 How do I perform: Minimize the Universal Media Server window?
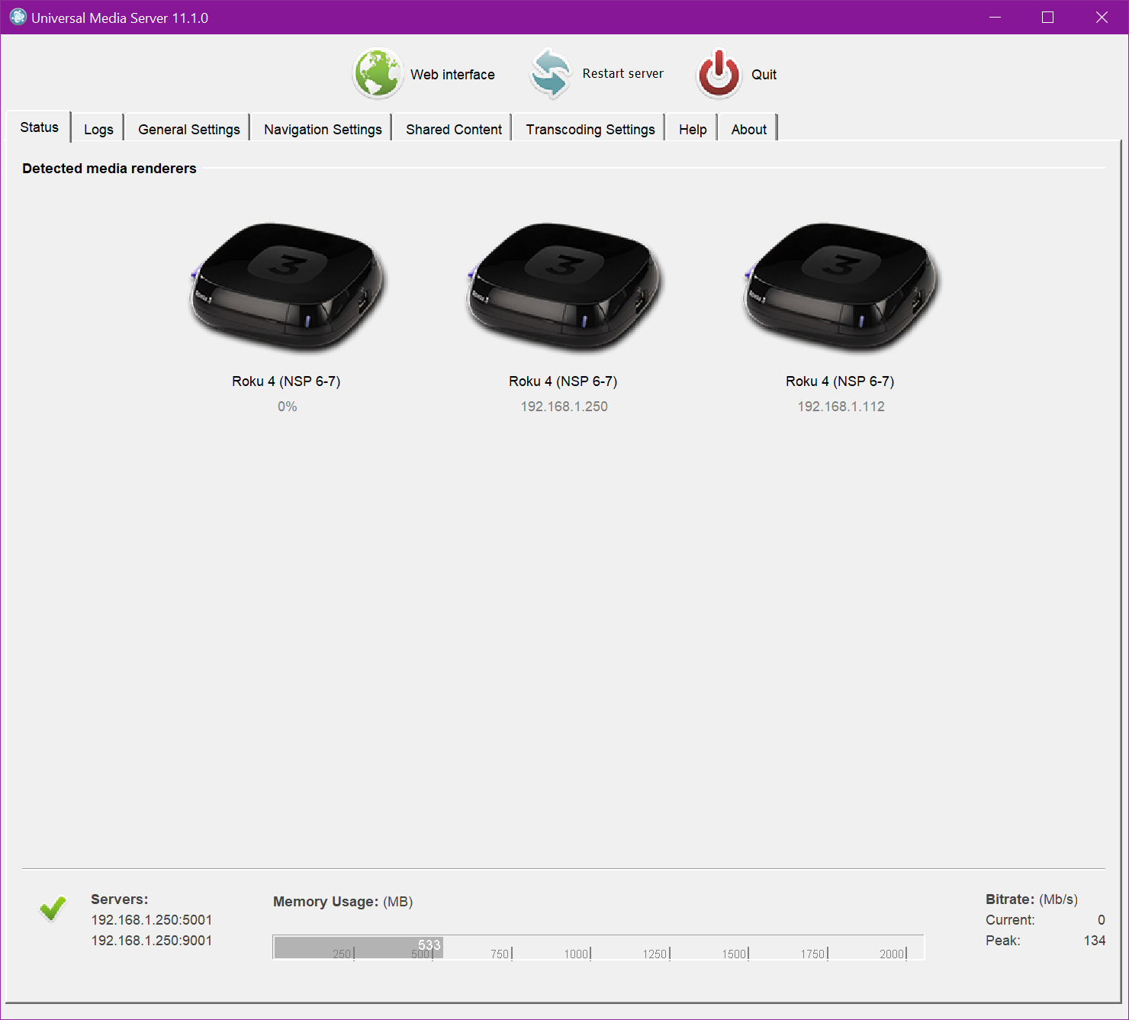(995, 17)
